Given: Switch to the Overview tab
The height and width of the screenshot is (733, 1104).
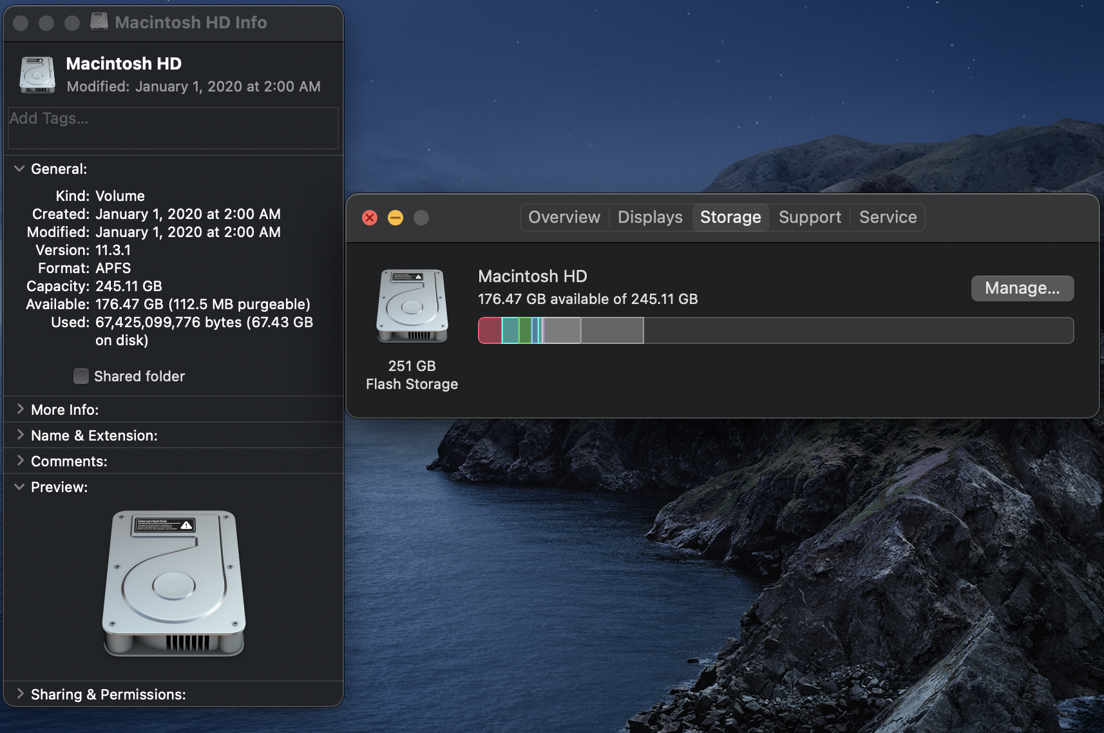Looking at the screenshot, I should (x=564, y=217).
